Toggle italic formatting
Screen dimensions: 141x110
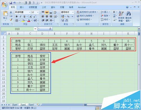[21, 17]
